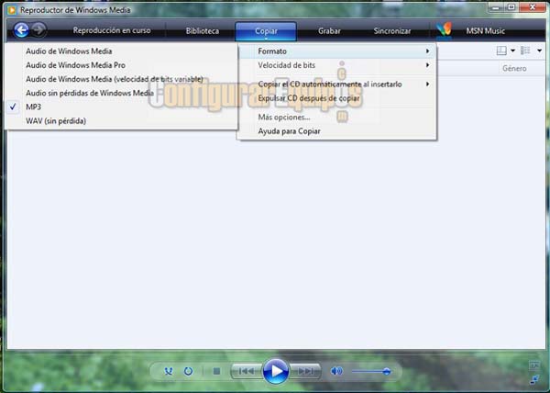Click the Forward navigation arrow

(x=38, y=30)
